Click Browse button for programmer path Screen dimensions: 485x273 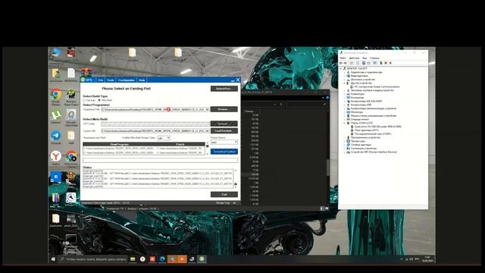224,109
